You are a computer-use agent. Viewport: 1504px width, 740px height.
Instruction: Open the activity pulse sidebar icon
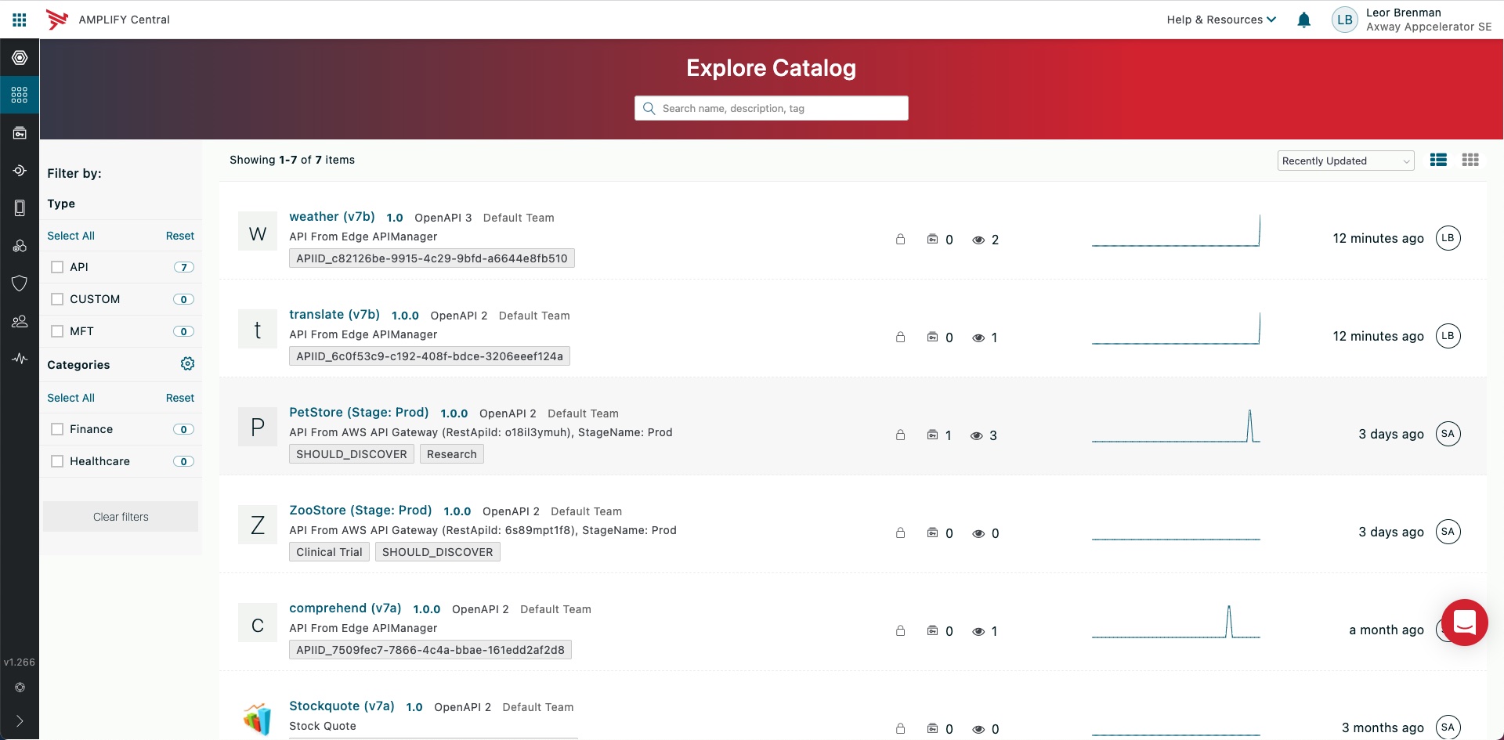(20, 359)
